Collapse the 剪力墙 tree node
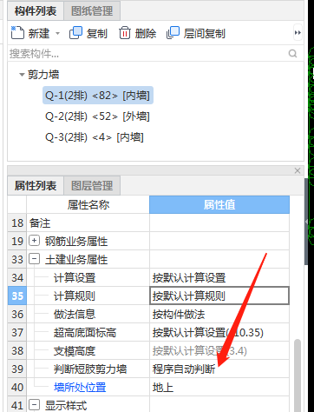Screen dimensions: 314x412 coord(22,75)
